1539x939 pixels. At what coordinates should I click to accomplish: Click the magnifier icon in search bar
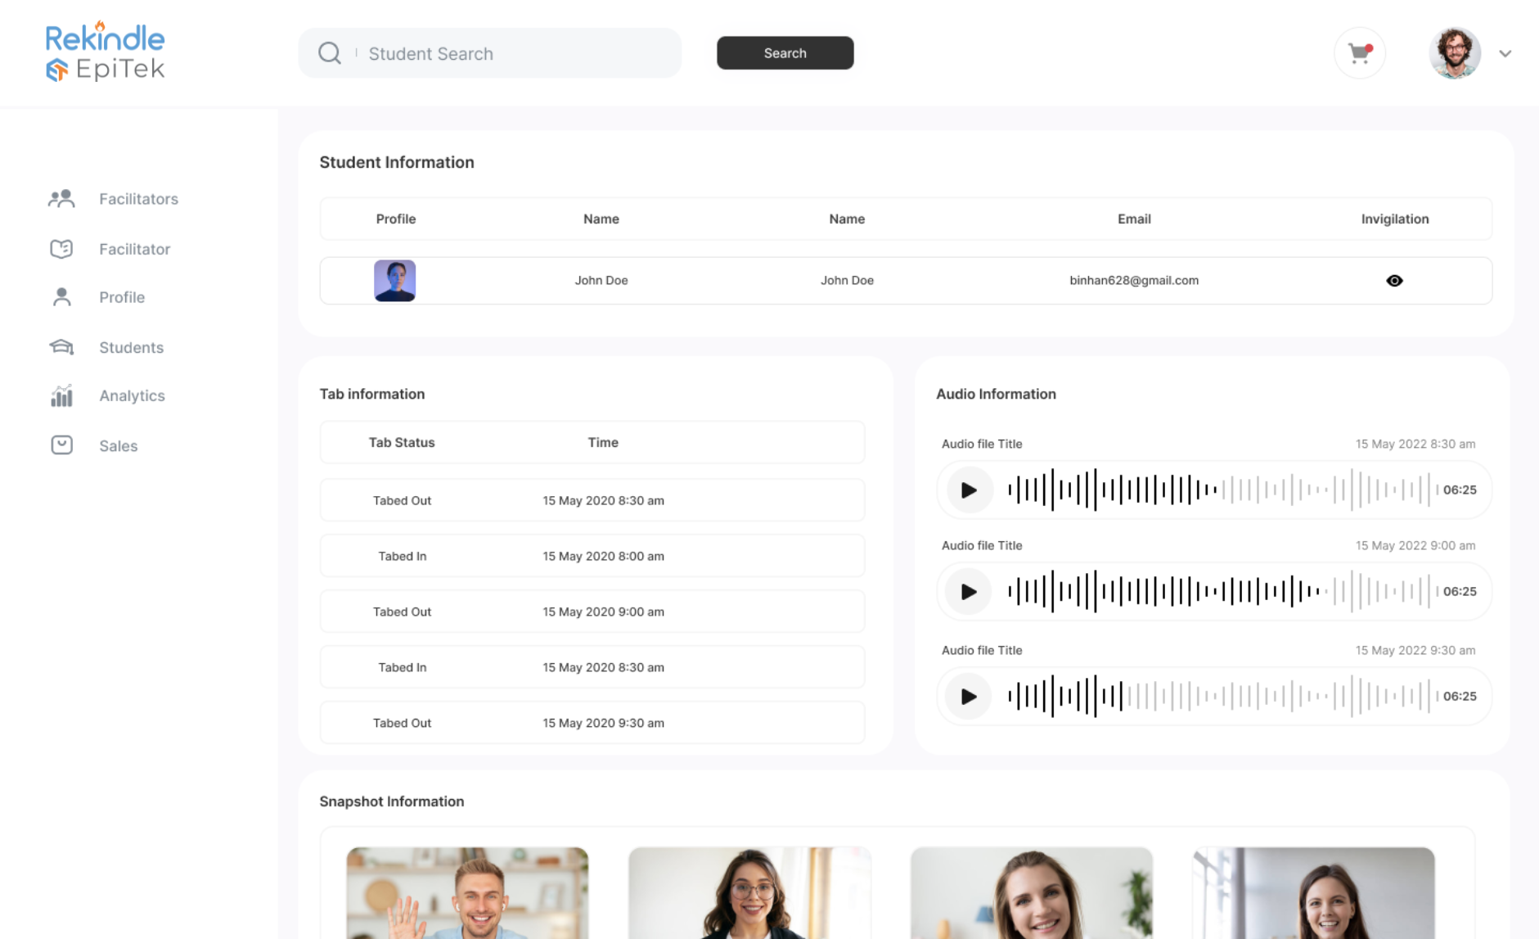point(330,53)
